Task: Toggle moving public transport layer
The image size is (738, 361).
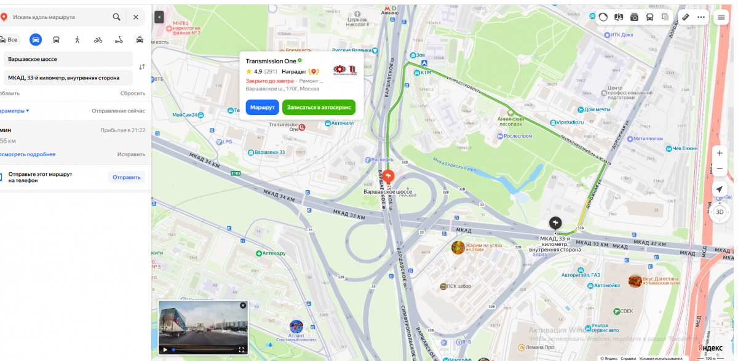Action: click(x=650, y=17)
